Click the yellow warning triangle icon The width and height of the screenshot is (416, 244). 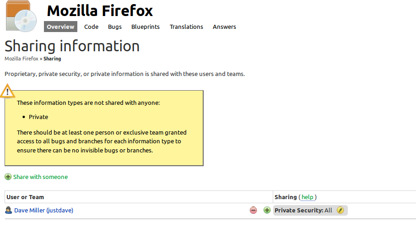(x=7, y=91)
